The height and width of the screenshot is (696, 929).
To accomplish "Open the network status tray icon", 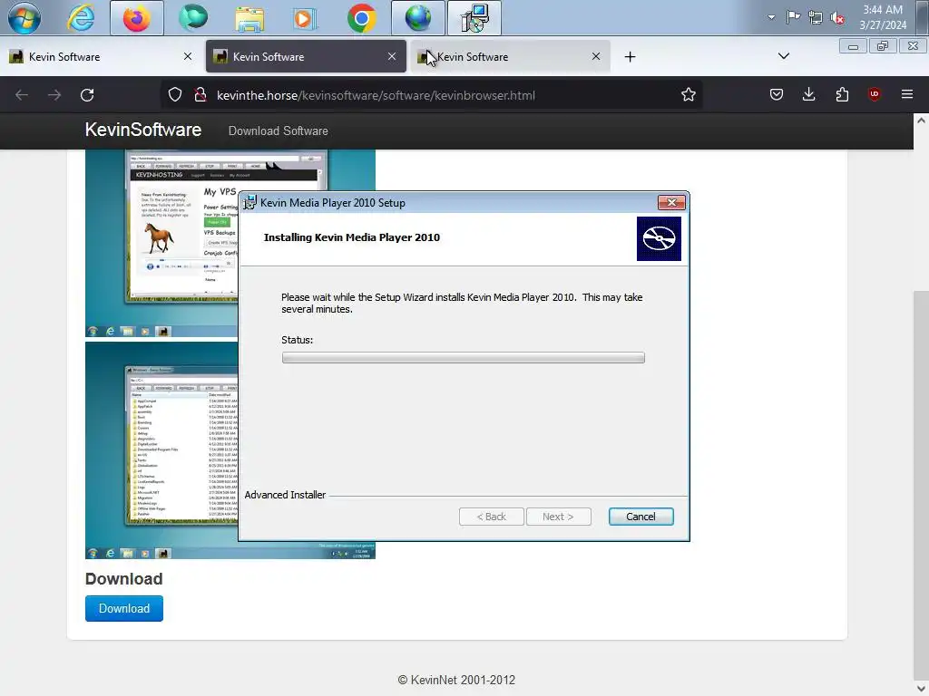I will (x=816, y=18).
